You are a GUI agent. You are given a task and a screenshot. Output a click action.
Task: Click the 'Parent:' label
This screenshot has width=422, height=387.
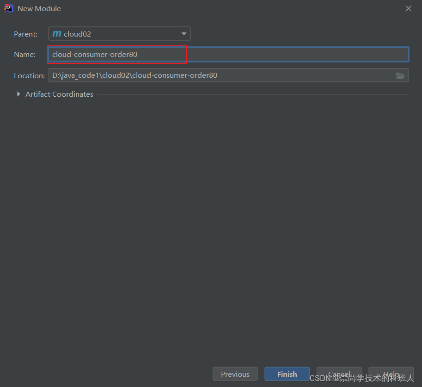click(x=25, y=34)
